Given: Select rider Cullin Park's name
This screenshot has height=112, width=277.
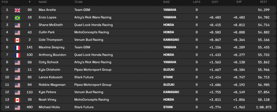Looking at the screenshot, I should point(47,32).
